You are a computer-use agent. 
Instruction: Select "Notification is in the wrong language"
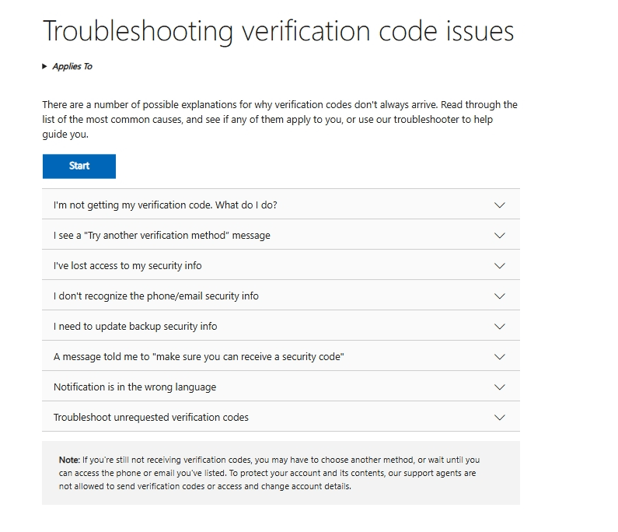tap(281, 386)
